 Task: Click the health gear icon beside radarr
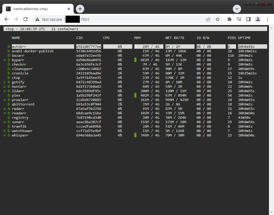(x=5, y=109)
